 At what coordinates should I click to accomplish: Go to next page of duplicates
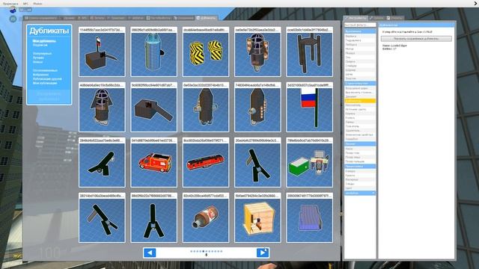263,253
